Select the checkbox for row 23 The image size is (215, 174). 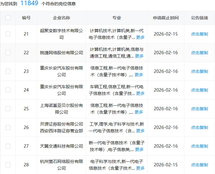click(8, 71)
